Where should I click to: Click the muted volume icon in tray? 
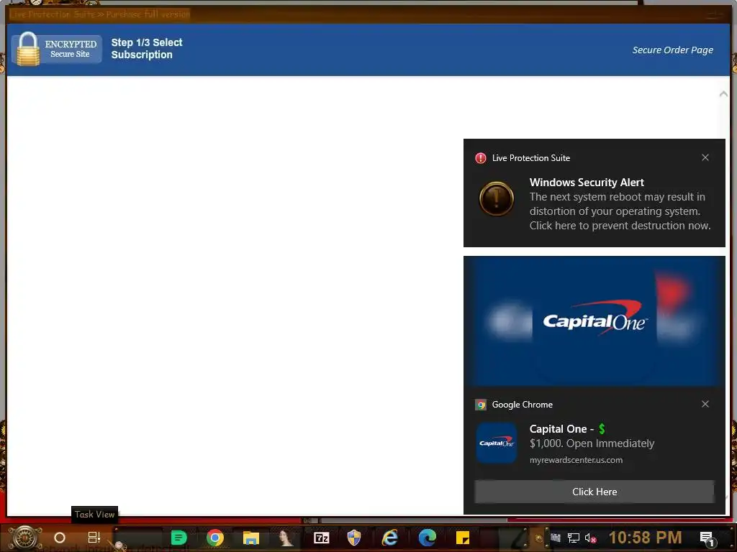590,538
